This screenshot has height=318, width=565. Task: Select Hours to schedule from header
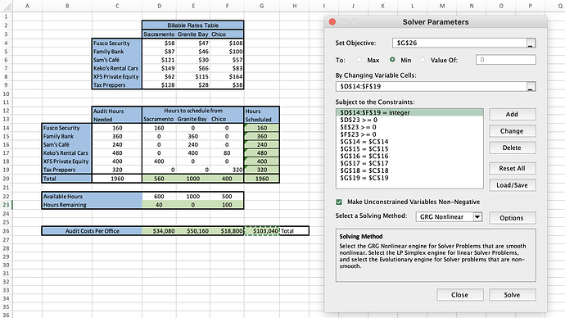point(193,111)
